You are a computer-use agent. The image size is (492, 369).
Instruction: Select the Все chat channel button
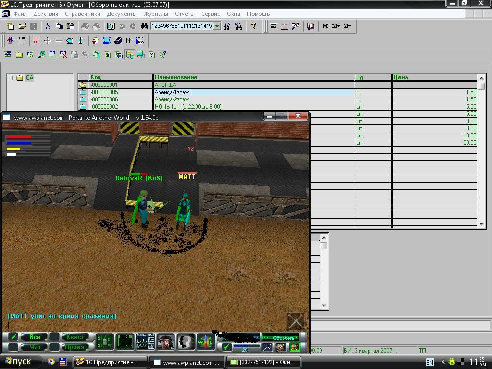click(35, 337)
